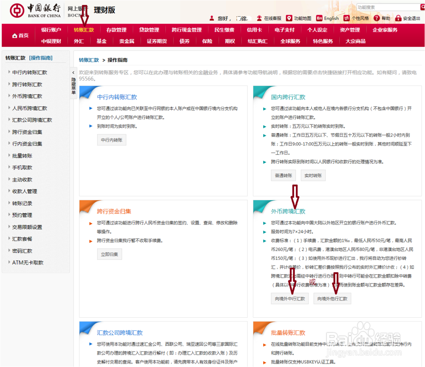
Task: Click the 中行内转账 button
Action: 112,140
